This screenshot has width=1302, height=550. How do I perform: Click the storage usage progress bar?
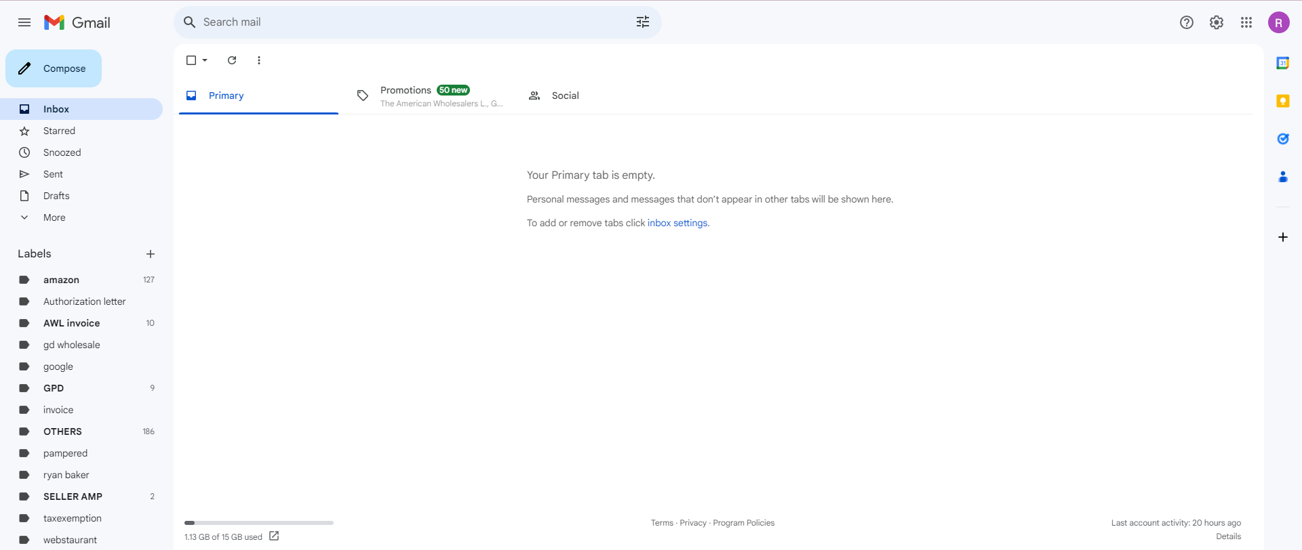point(259,523)
